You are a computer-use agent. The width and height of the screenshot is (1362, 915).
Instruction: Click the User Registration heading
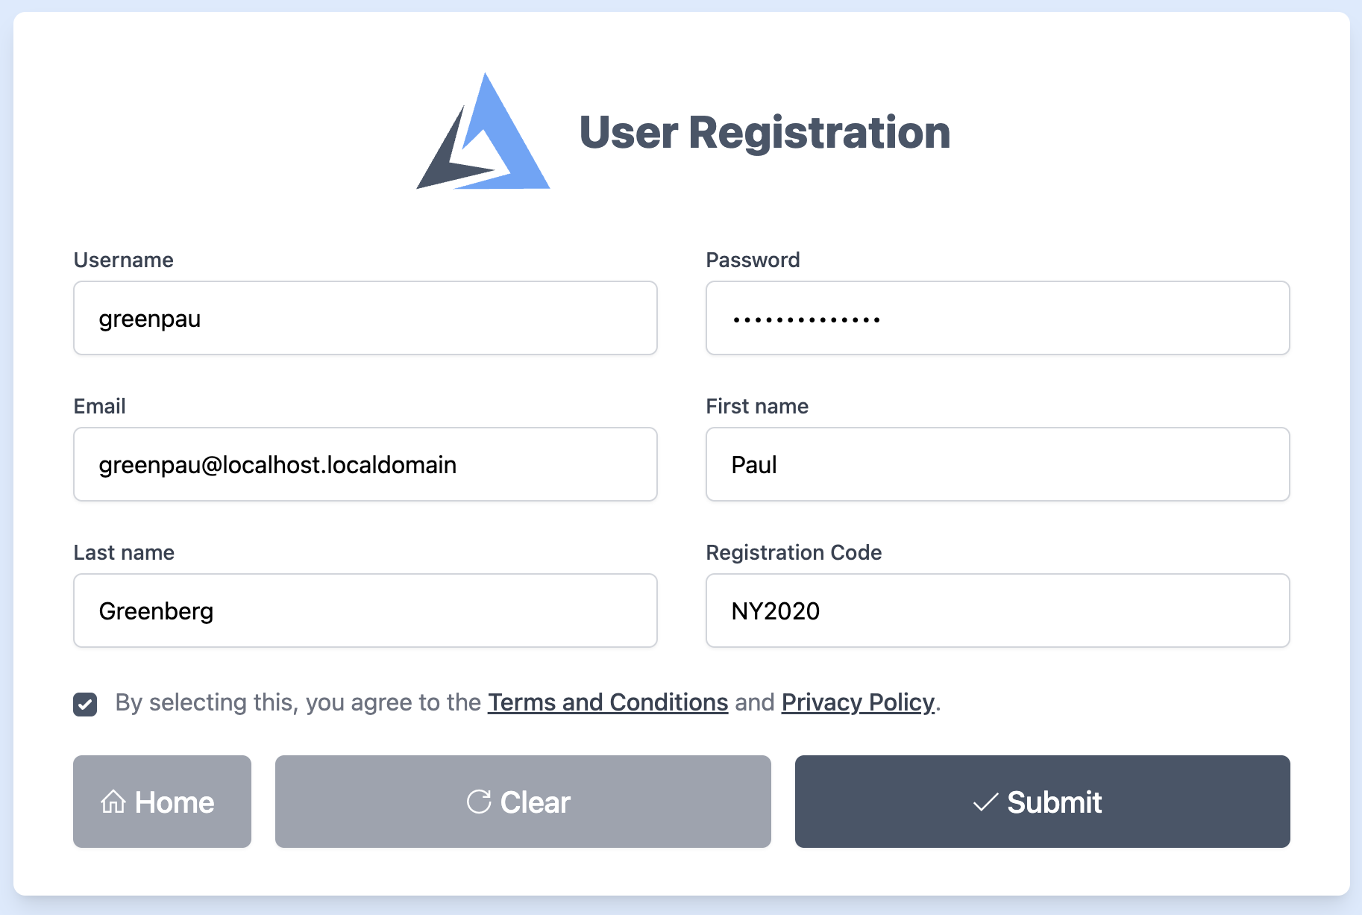(765, 133)
